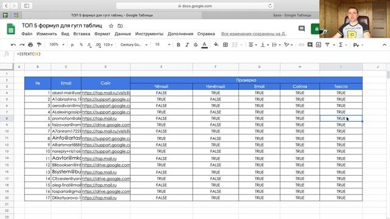390x219 pixels.
Task: Open the functions (Σ) menu
Action: tap(342, 44)
